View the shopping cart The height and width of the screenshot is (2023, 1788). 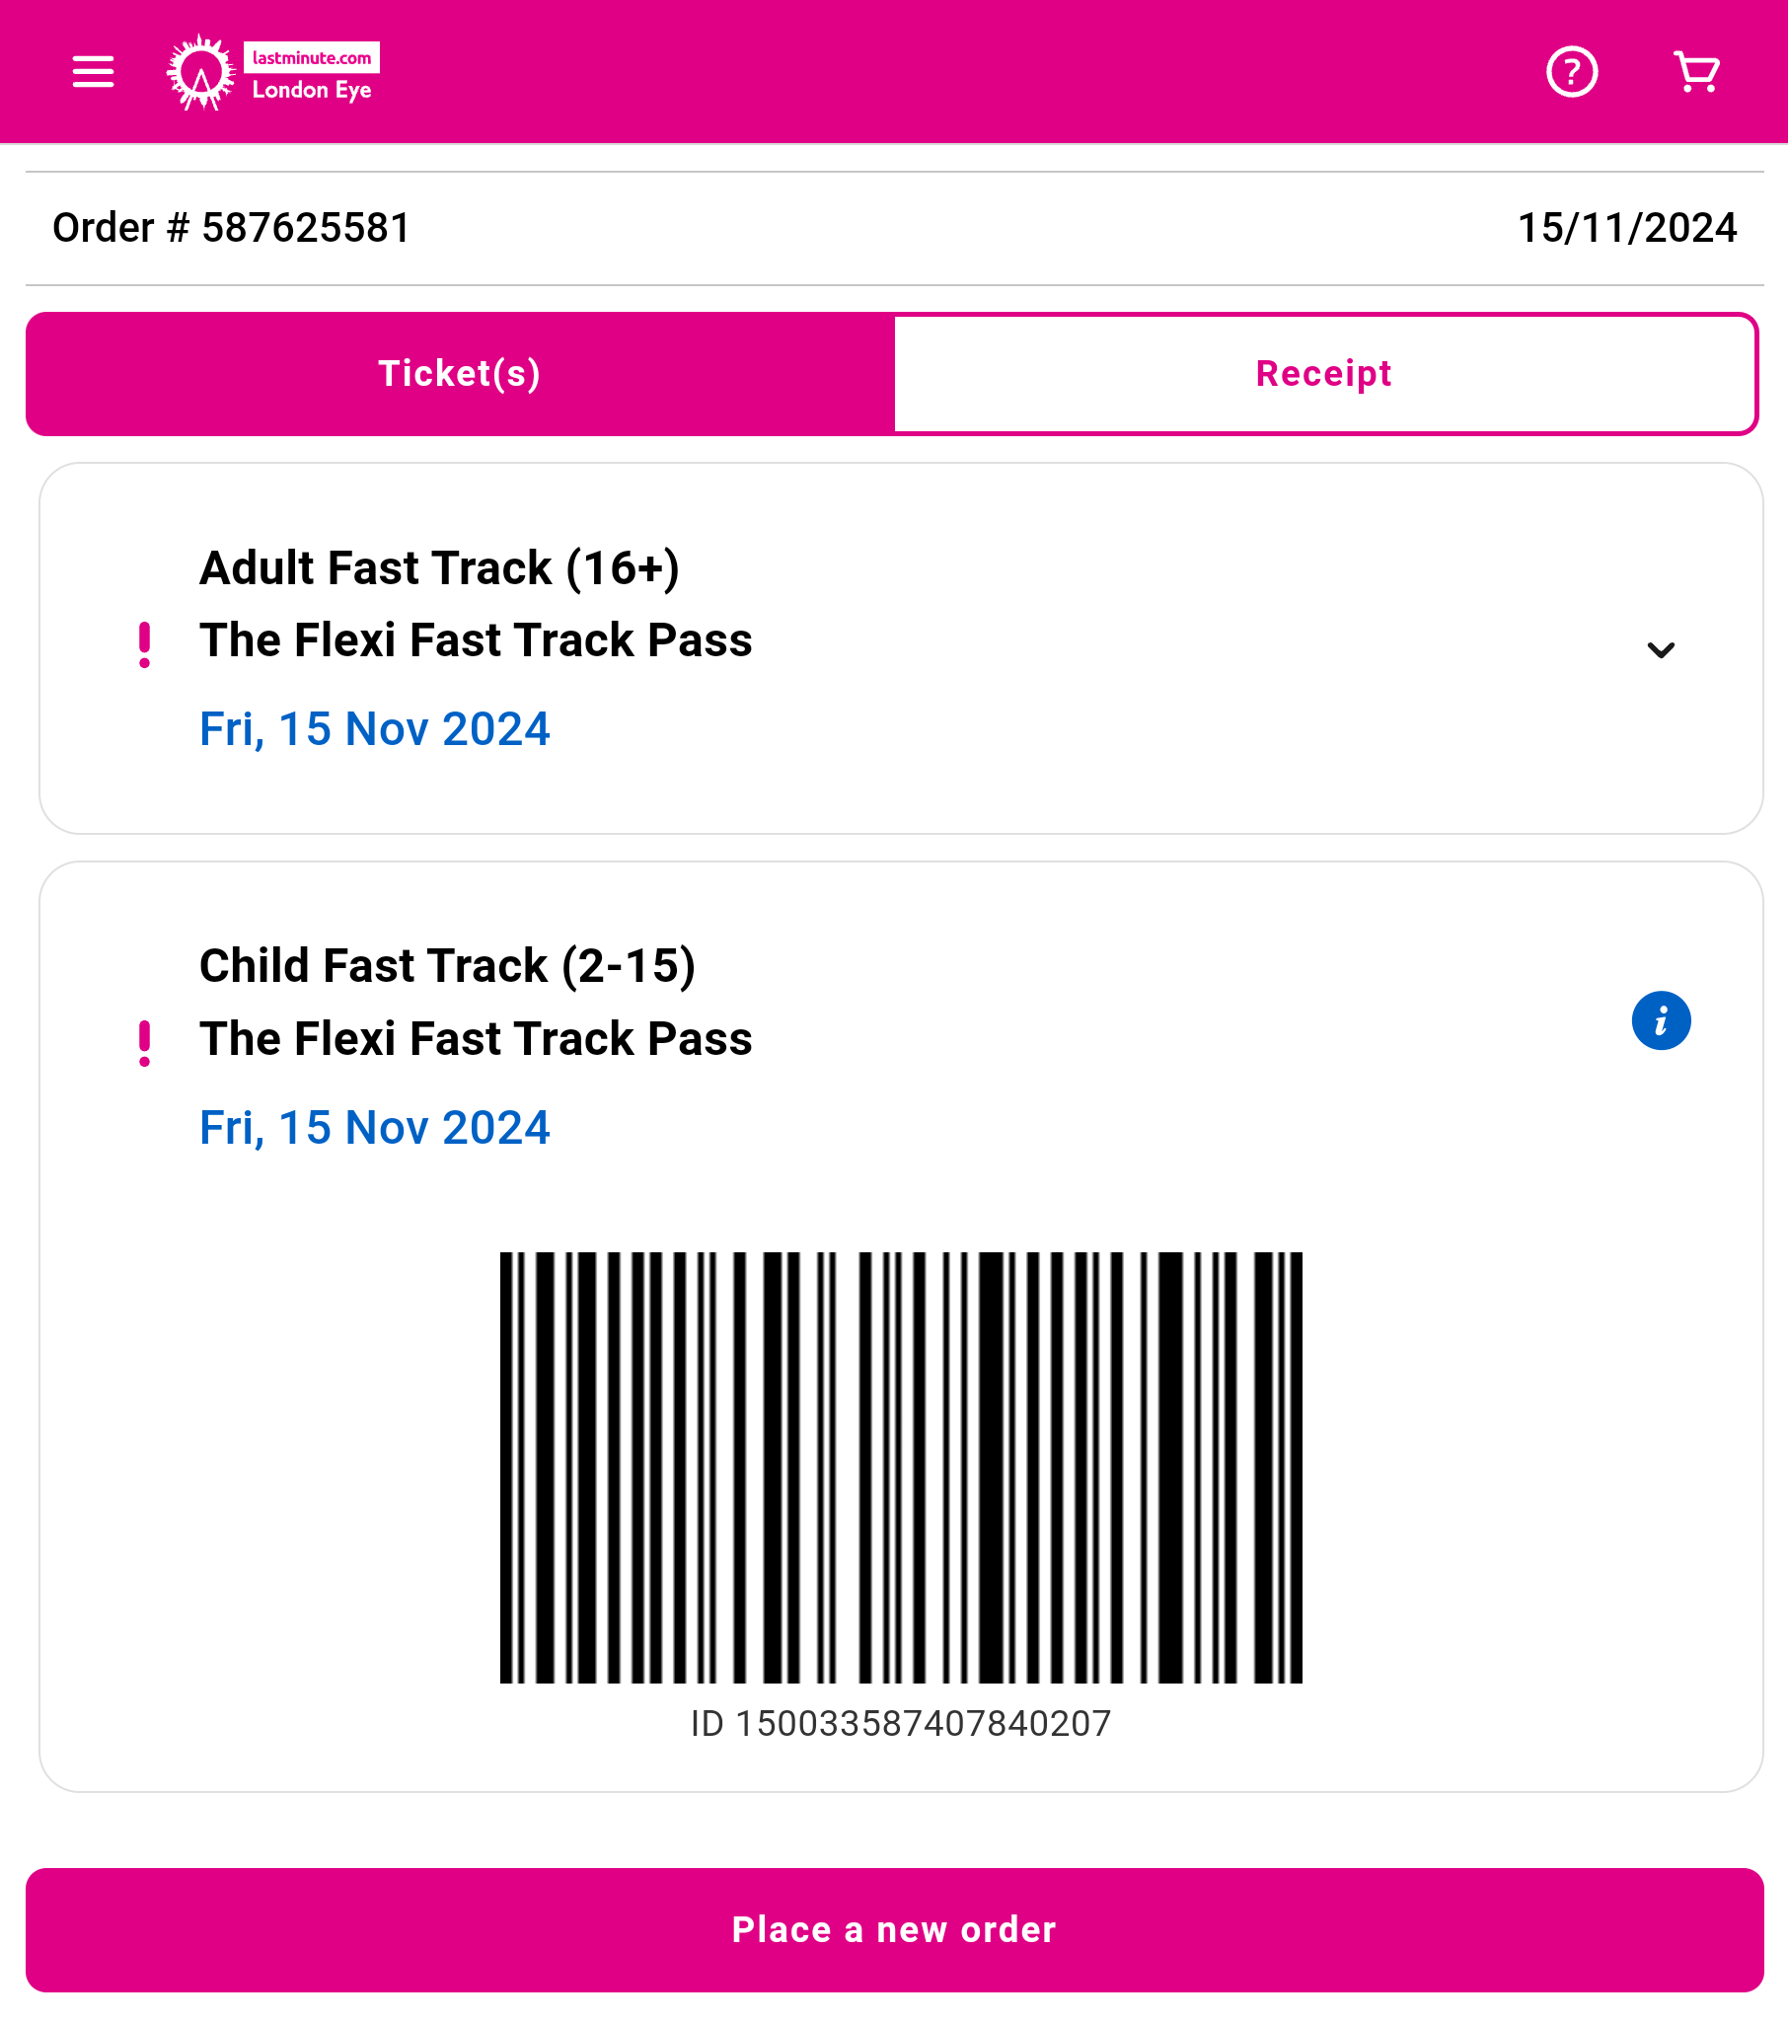click(x=1696, y=72)
